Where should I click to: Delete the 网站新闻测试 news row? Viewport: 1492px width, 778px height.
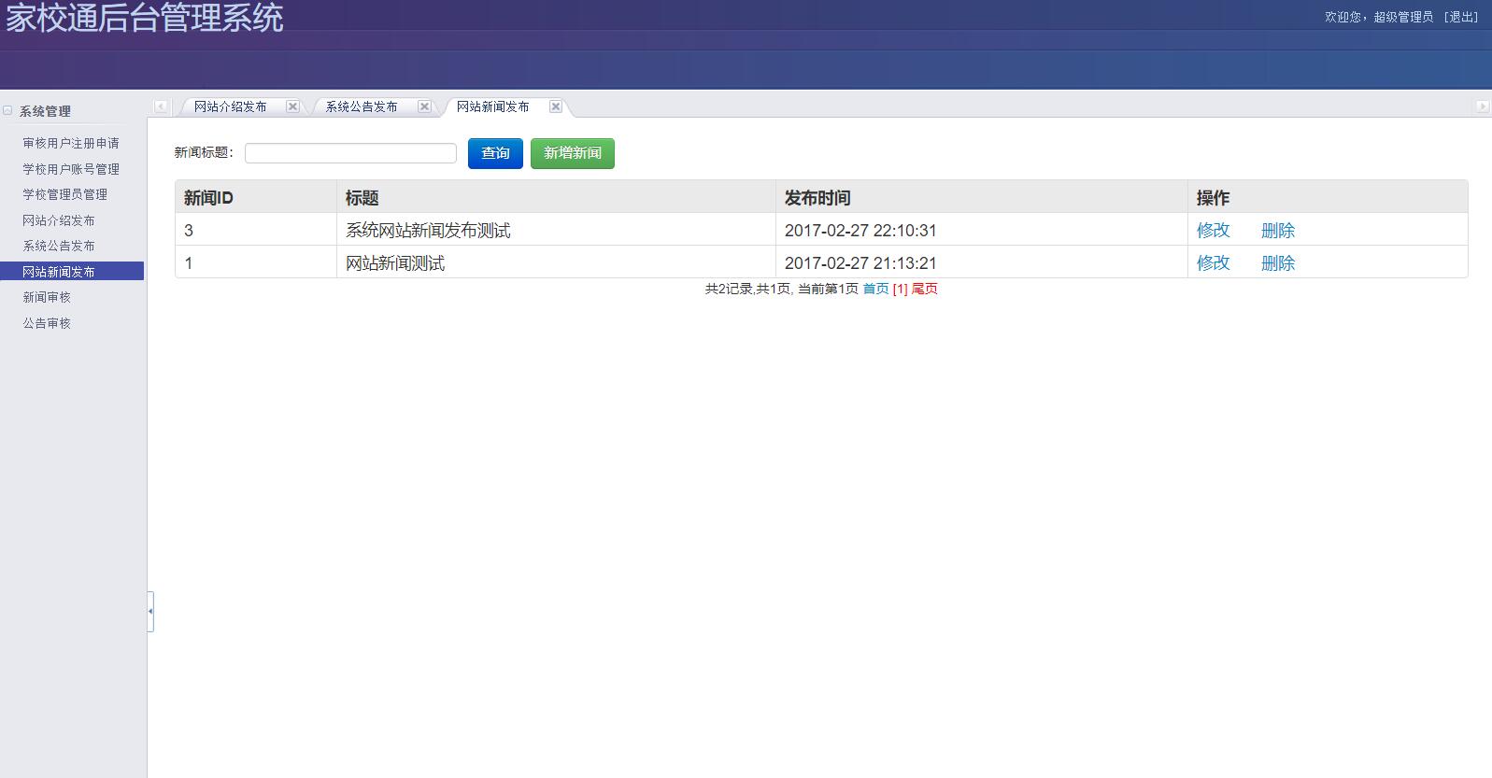(1278, 262)
